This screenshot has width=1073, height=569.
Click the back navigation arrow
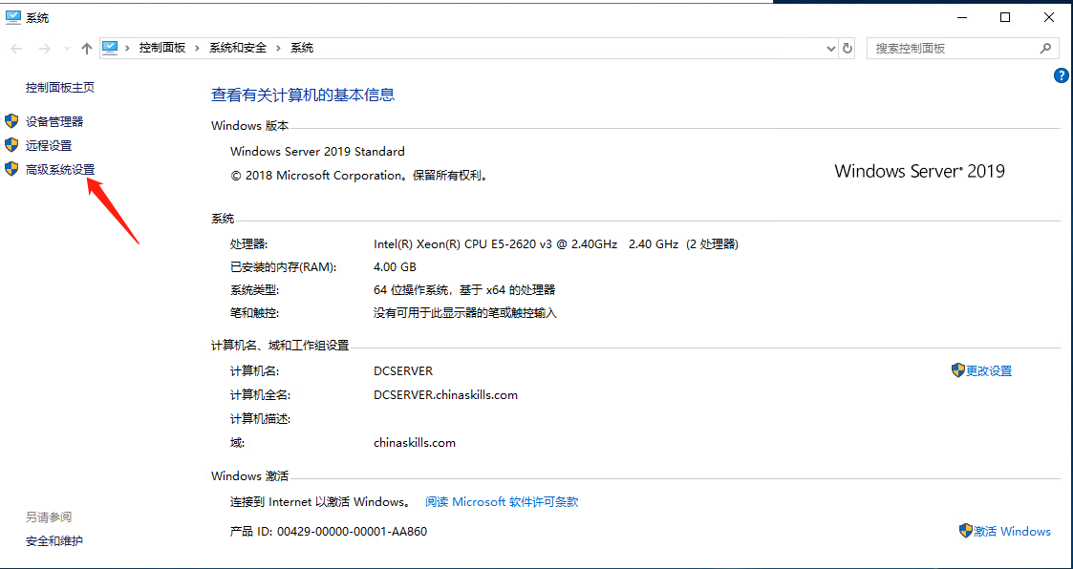pyautogui.click(x=17, y=49)
